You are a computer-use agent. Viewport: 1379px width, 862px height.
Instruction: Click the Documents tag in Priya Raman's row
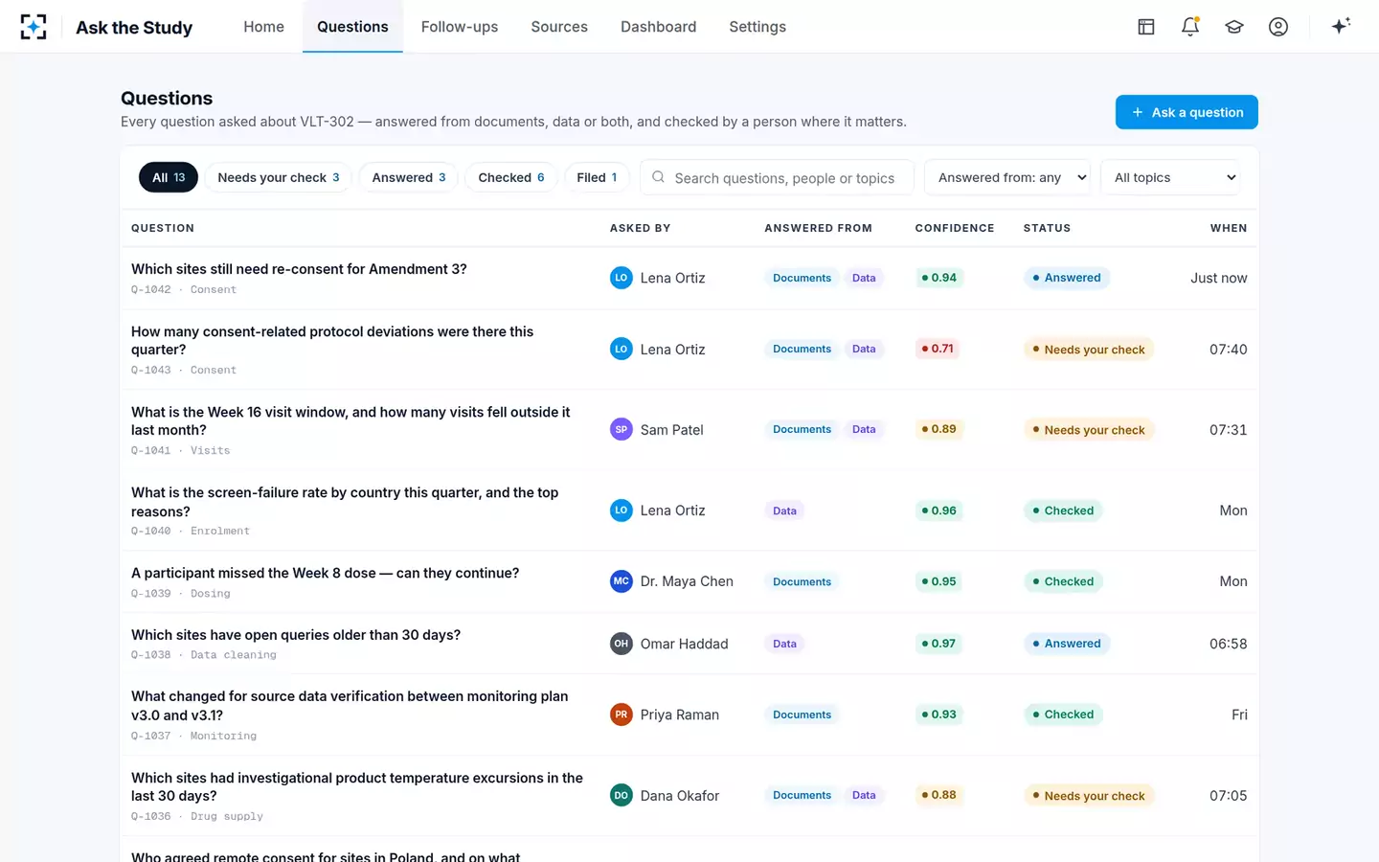(x=803, y=715)
